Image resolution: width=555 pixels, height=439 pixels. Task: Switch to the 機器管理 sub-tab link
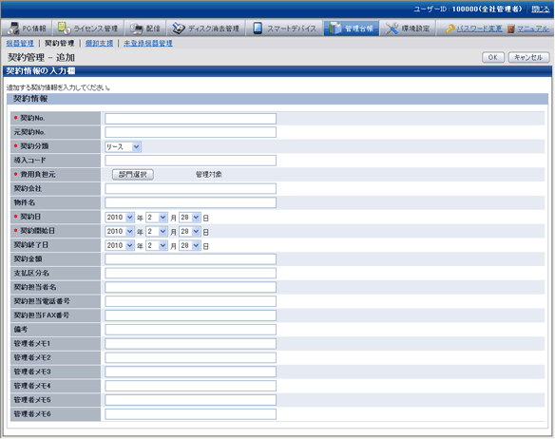point(20,43)
